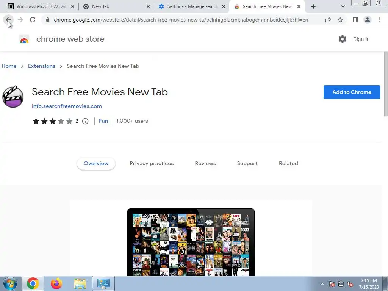Open Chrome's three-dot menu
388x291 pixels.
point(380,20)
